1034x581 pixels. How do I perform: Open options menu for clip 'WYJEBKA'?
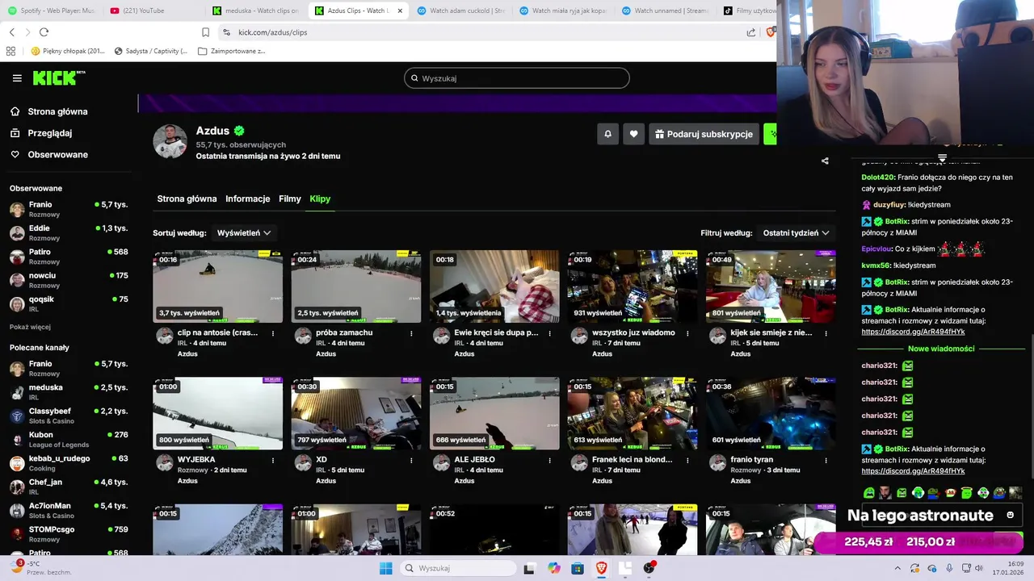273,460
